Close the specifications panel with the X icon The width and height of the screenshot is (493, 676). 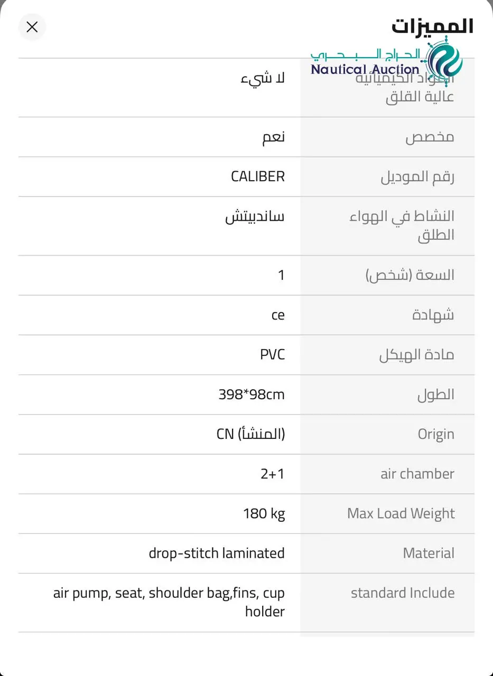[32, 27]
